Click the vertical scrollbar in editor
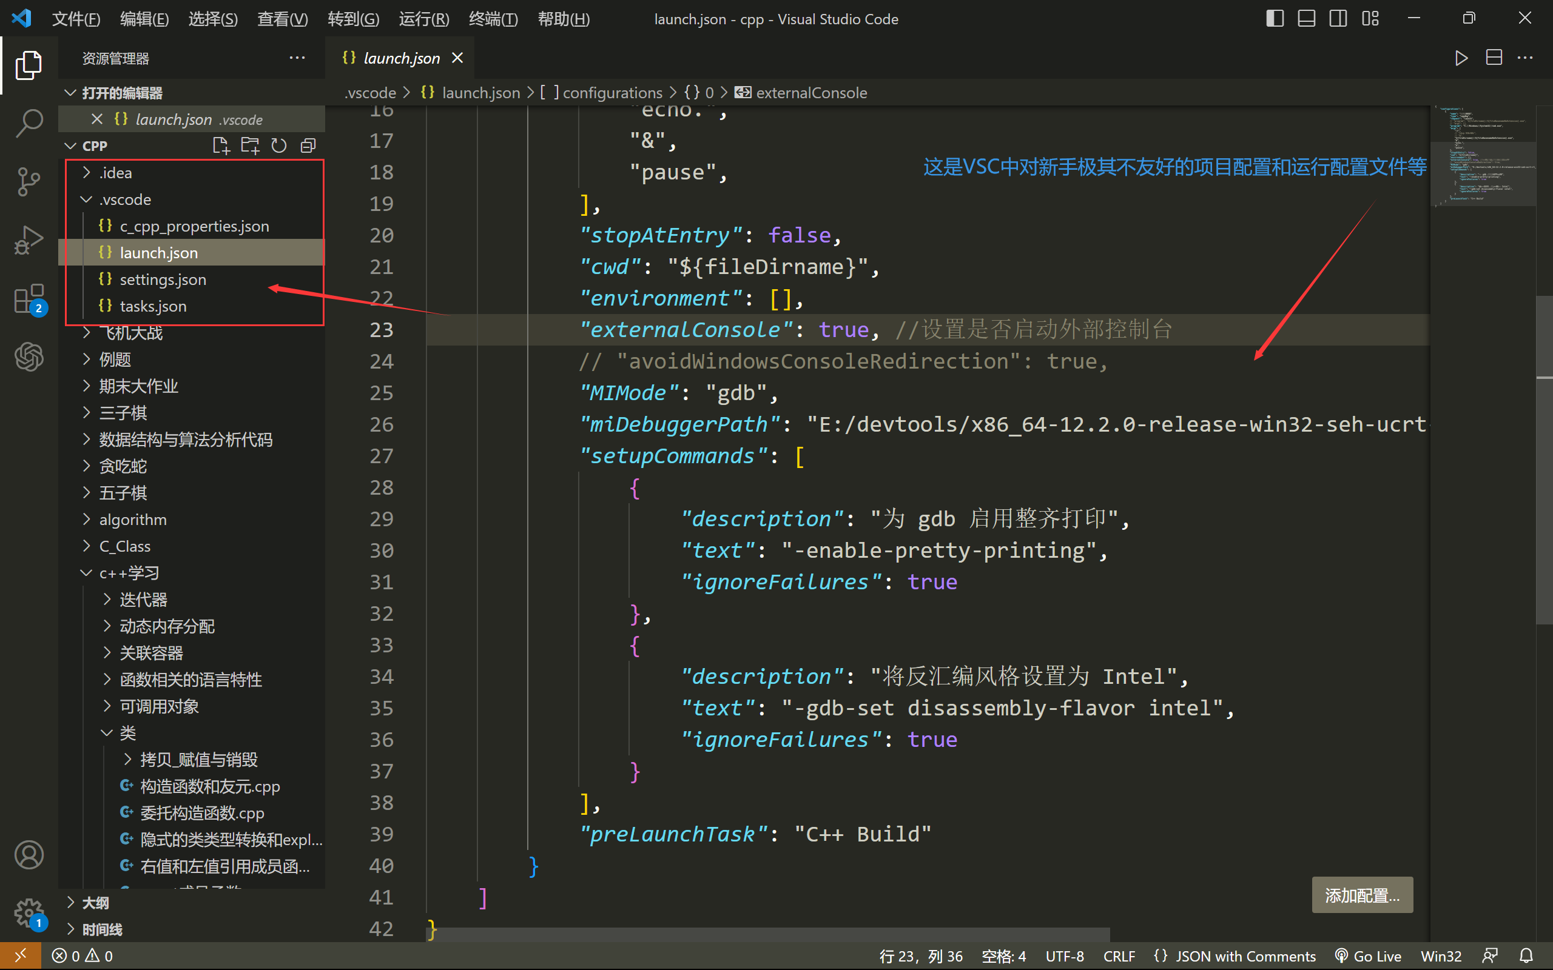Viewport: 1553px width, 970px height. (x=1544, y=460)
